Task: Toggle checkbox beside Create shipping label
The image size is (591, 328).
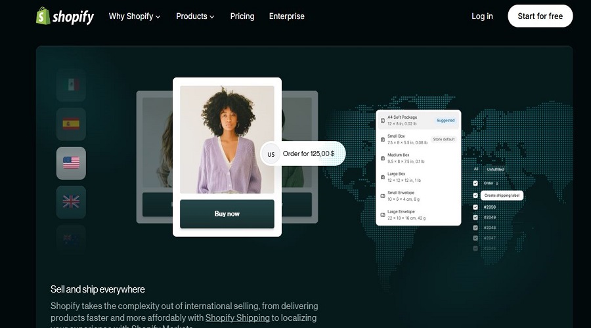Action: [475, 195]
